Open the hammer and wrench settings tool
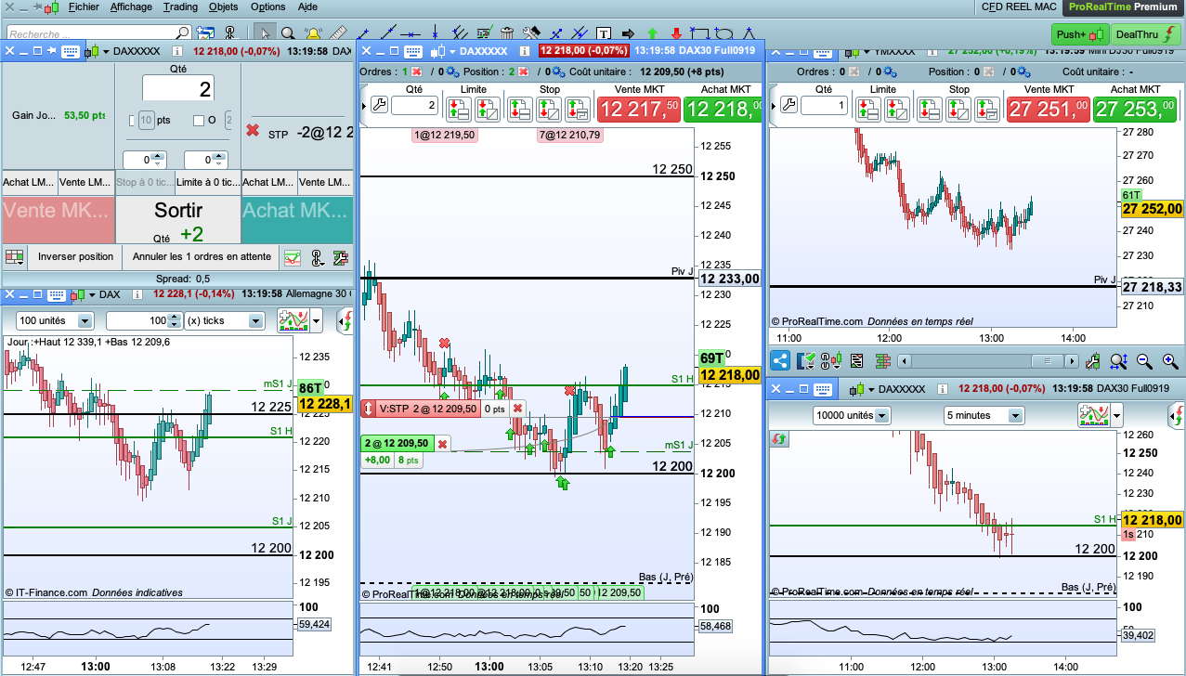 pyautogui.click(x=531, y=33)
